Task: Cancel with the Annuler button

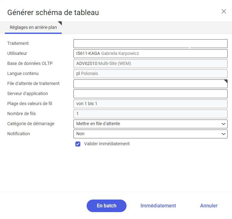Action: click(x=209, y=206)
